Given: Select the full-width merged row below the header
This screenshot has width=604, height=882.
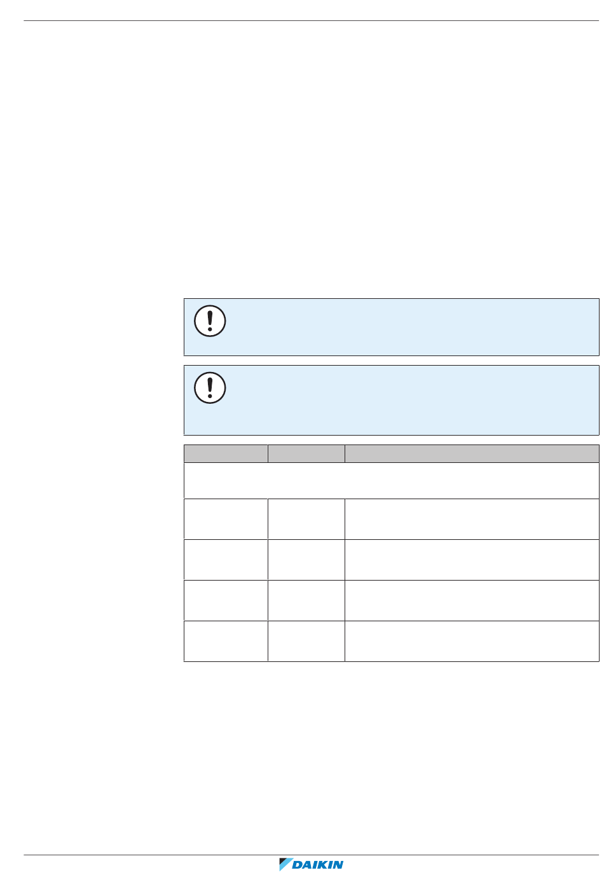Looking at the screenshot, I should pos(392,481).
